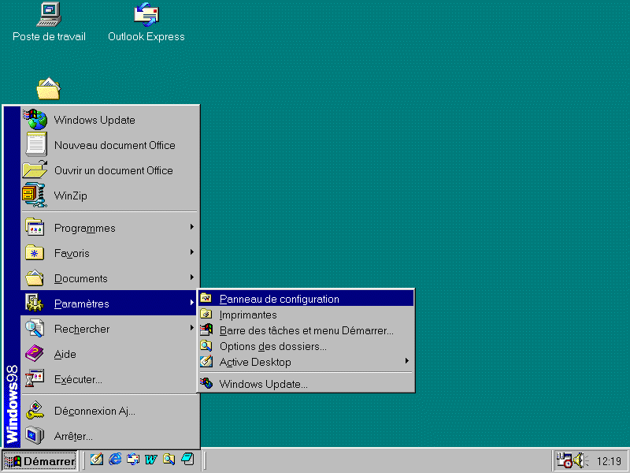Launch Outlook Express from quick launch bar
Screen dimensions: 630x473
pyautogui.click(x=133, y=460)
